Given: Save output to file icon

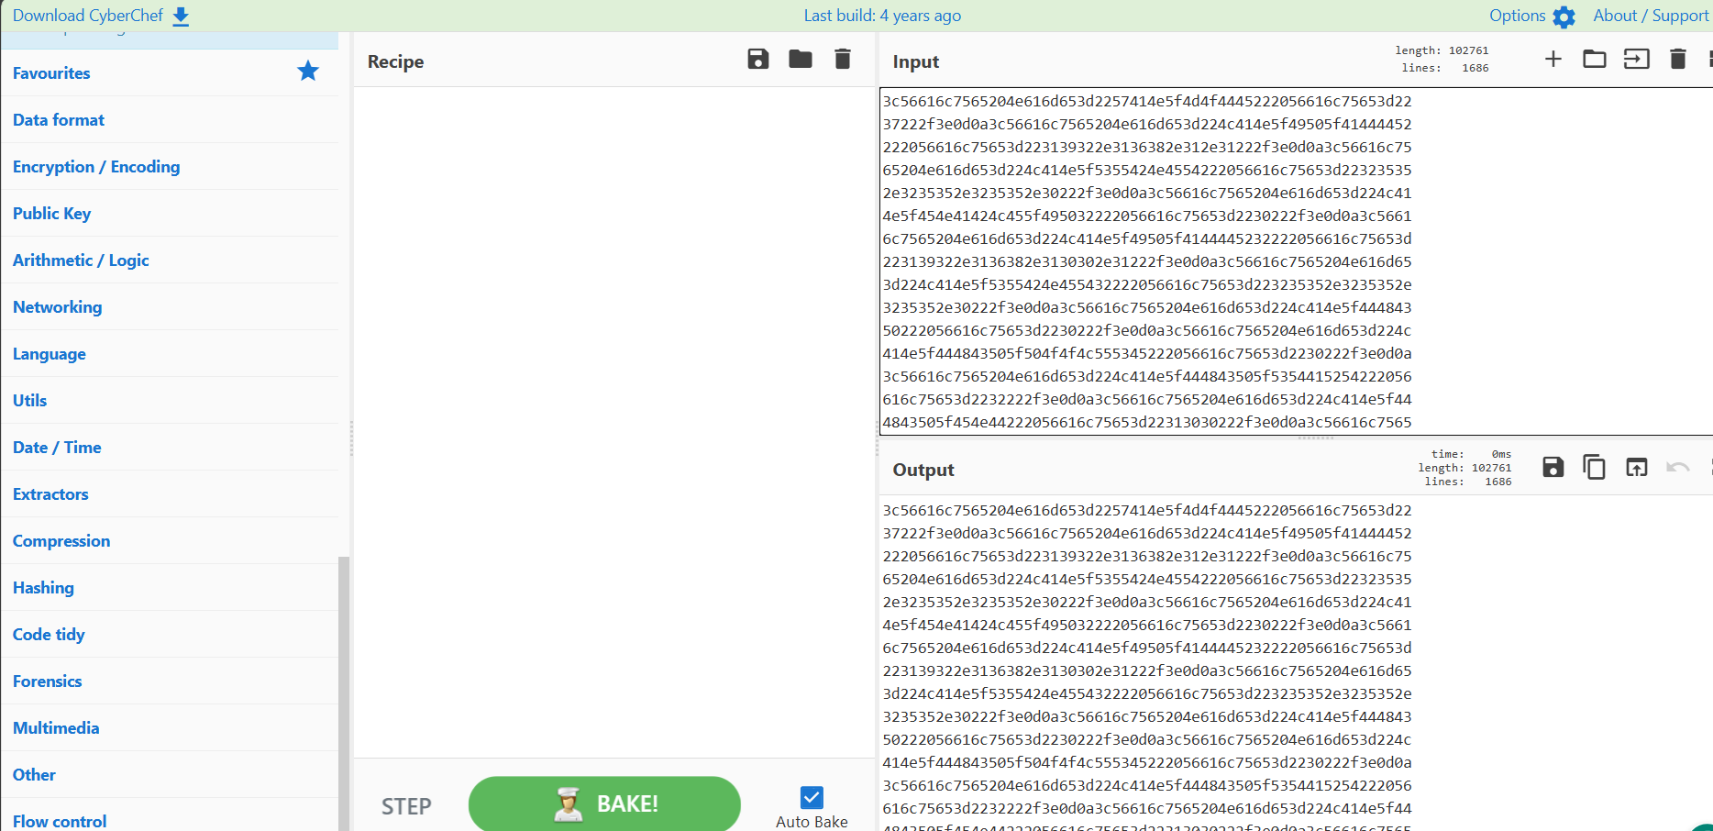Looking at the screenshot, I should (1553, 468).
